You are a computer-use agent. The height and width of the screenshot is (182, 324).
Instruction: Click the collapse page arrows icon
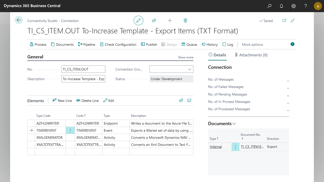point(293,20)
